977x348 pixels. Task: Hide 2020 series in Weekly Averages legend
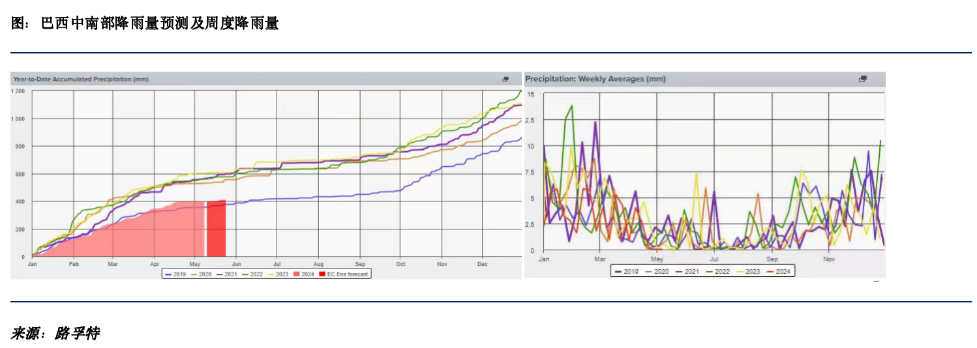657,271
